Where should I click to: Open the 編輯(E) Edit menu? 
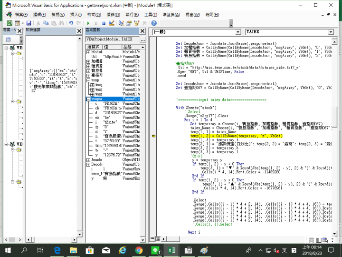click(39, 15)
